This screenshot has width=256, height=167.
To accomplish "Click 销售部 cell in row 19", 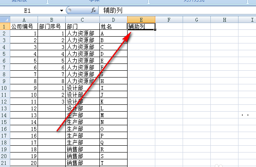I will pyautogui.click(x=82, y=150).
